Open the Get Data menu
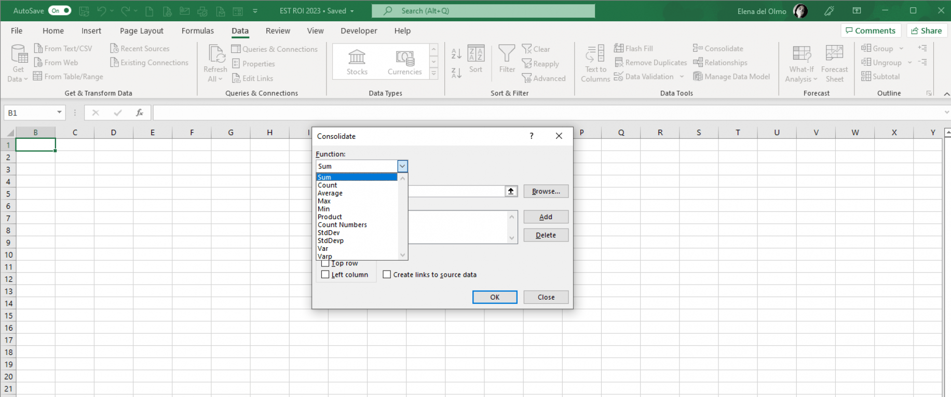 18,63
